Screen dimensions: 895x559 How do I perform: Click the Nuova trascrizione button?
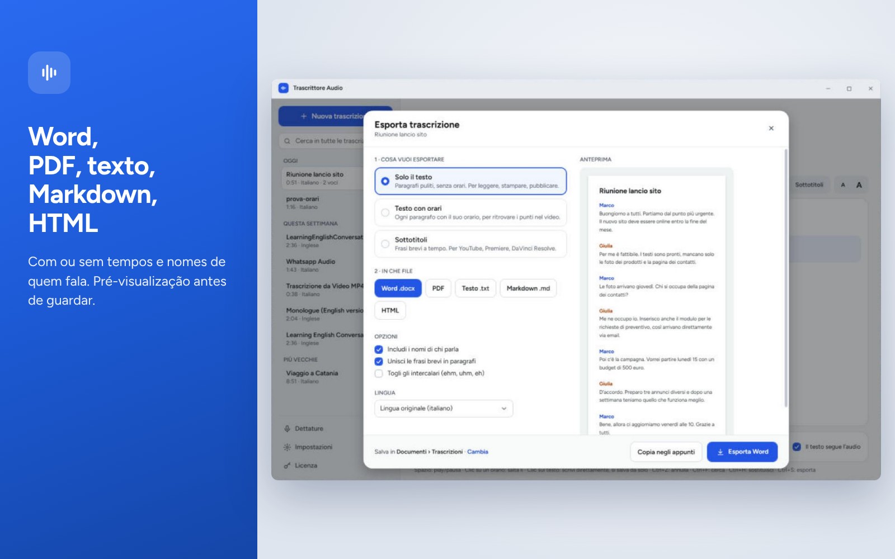(x=336, y=116)
